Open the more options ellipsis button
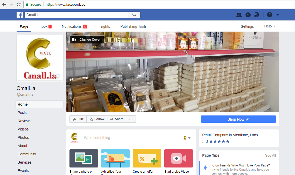Image resolution: width=295 pixels, height=175 pixels. pyautogui.click(x=131, y=119)
